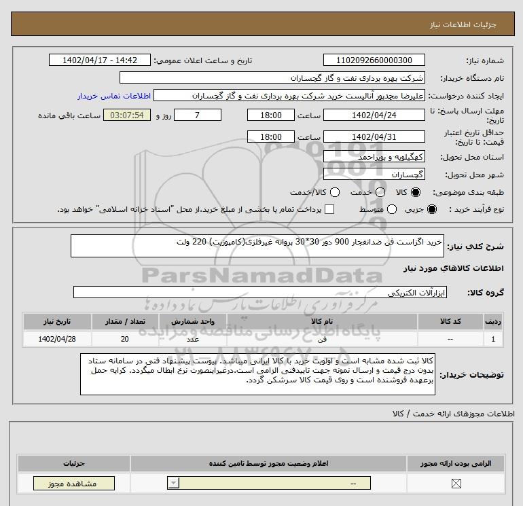Click the price validity date 1402/04/31

374,137
